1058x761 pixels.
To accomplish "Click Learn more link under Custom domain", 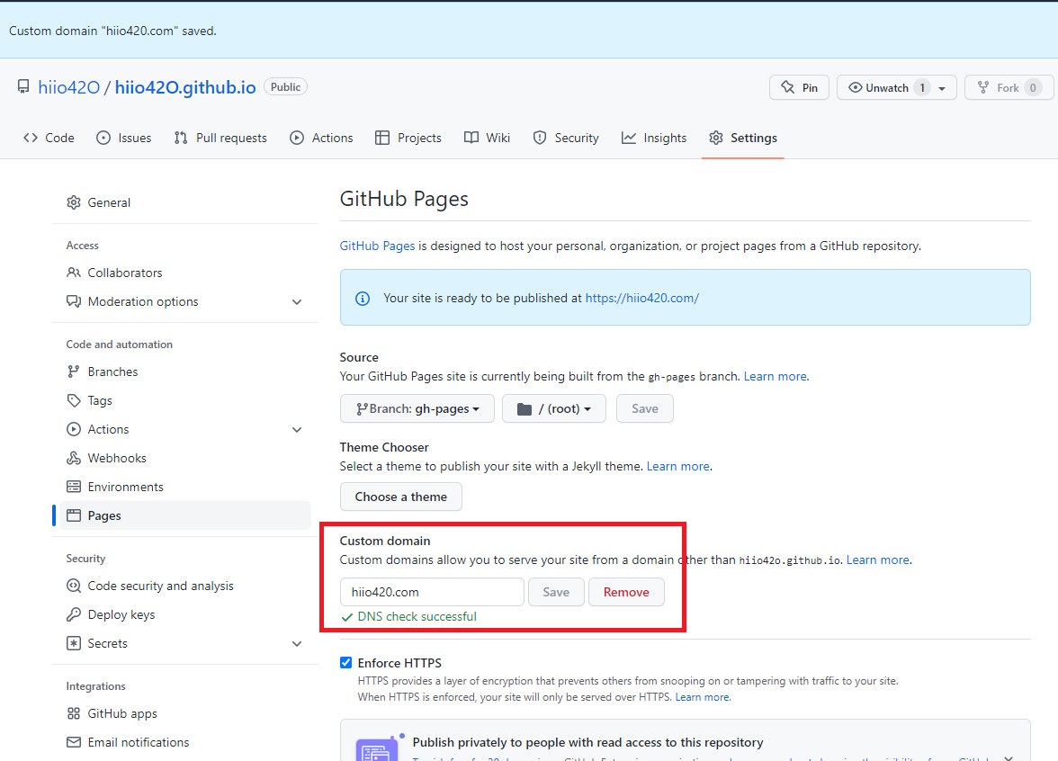I will (x=878, y=560).
